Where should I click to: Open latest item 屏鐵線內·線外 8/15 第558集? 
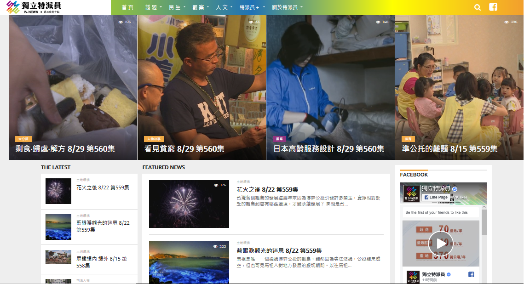click(x=102, y=262)
